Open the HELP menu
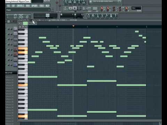The width and height of the screenshot is (167, 125). click(47, 6)
